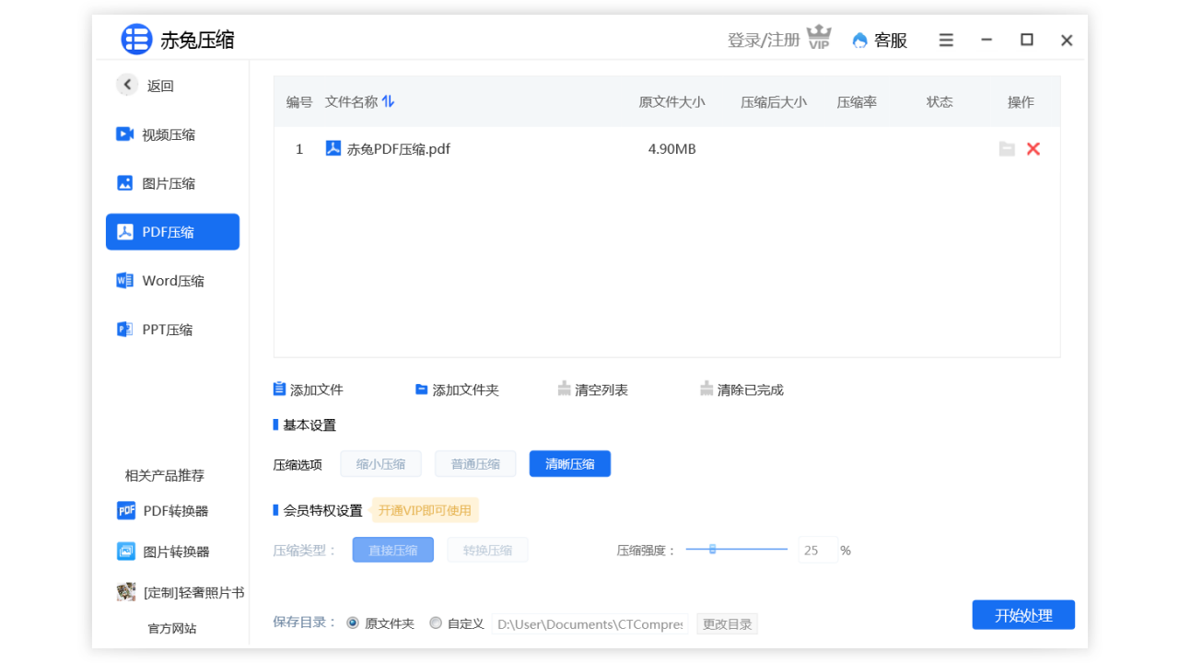Go back using the 返回 arrow icon
Screen dimensions: 1179x663
126,84
